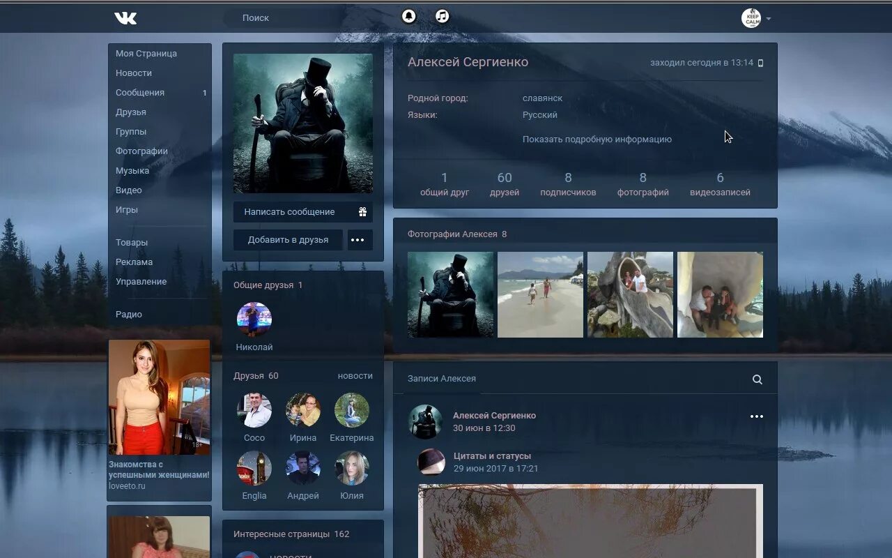Expand the account dropdown arrow
892x558 pixels.
tap(769, 19)
